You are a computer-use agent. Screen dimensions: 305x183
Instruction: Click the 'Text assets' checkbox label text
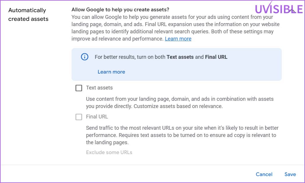click(99, 88)
